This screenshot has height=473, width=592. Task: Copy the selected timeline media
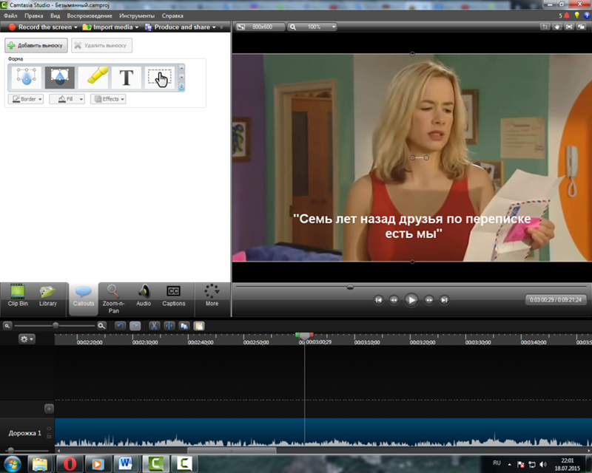pyautogui.click(x=184, y=326)
